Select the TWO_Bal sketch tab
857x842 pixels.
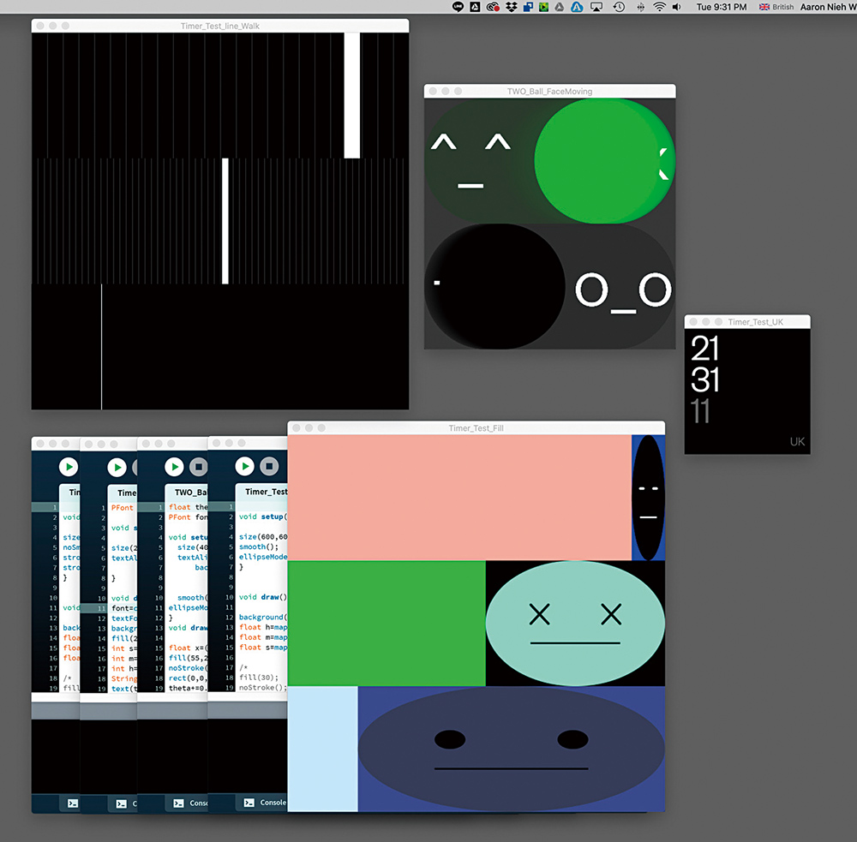coord(190,493)
